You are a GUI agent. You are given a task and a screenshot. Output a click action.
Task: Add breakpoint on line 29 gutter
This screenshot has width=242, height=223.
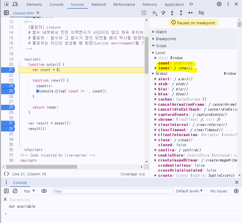(x=11, y=112)
